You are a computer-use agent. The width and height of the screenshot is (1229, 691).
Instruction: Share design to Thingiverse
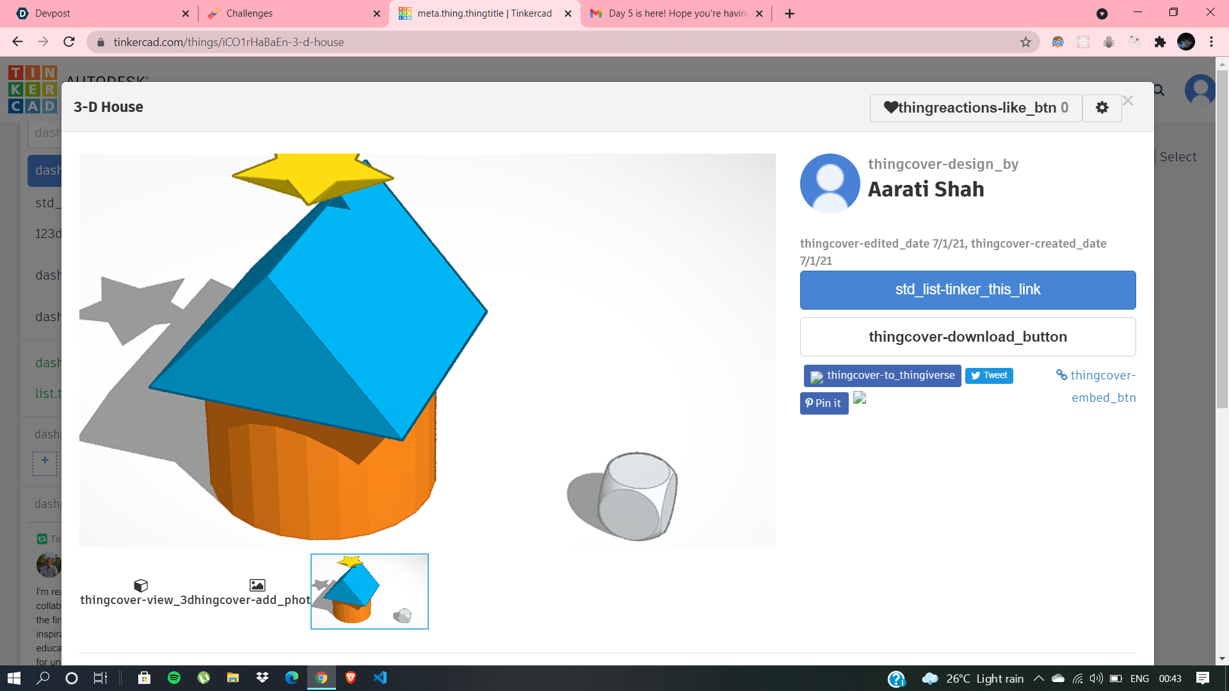point(882,376)
